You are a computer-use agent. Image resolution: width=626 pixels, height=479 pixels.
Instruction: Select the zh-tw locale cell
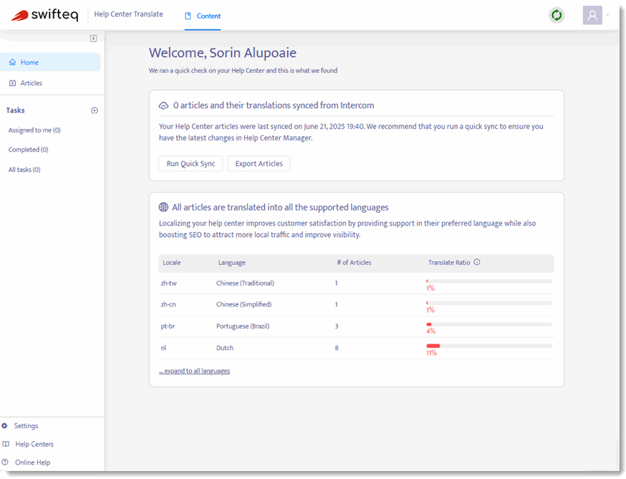coord(168,284)
